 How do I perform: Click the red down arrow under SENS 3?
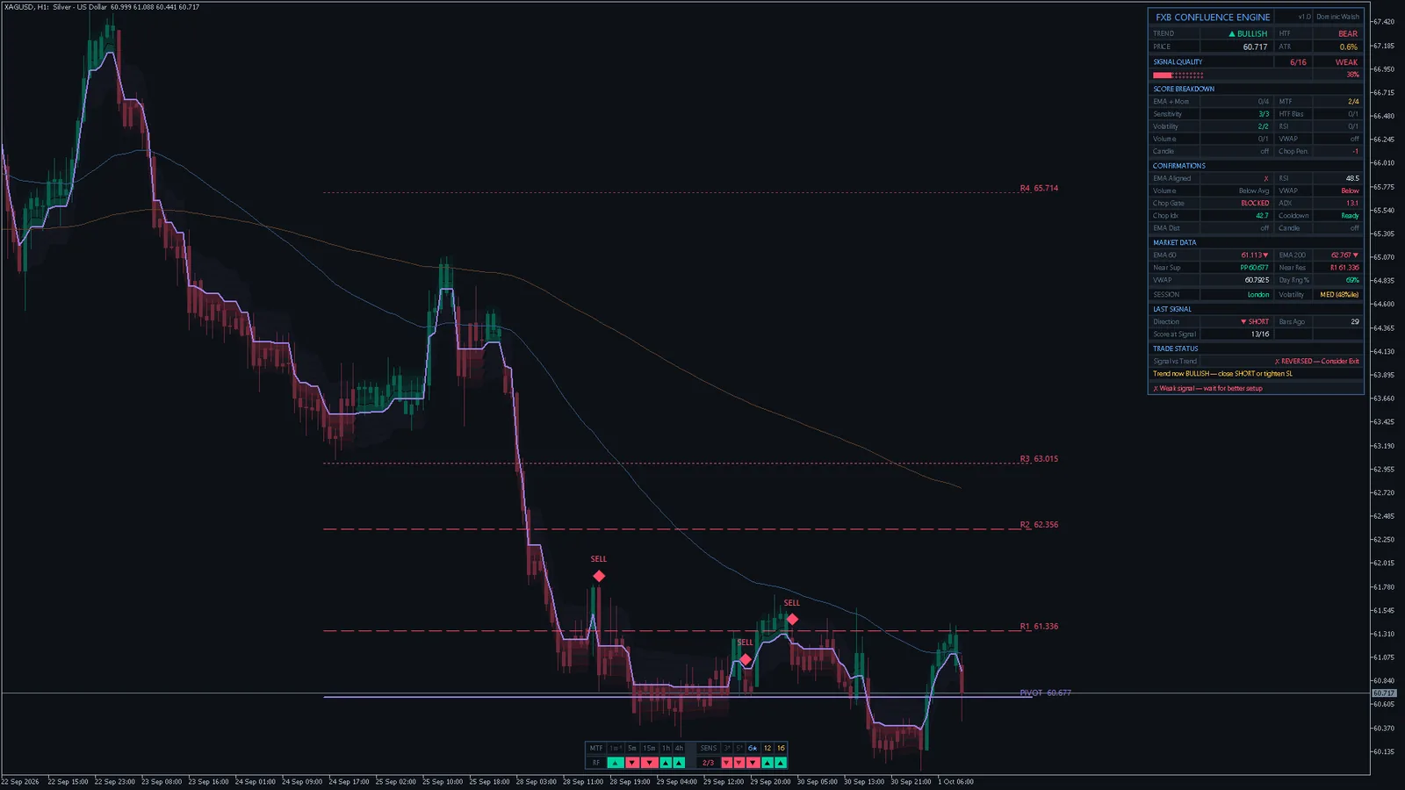(x=727, y=763)
